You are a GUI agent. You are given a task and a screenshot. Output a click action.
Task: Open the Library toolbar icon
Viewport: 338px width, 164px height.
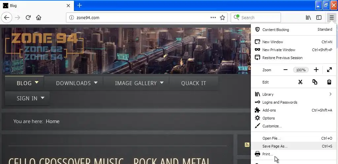click(308, 18)
